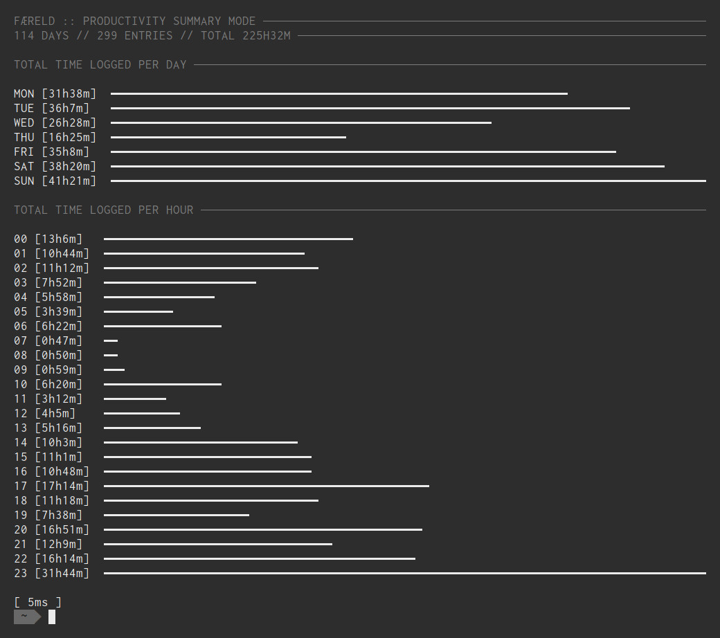Click the hour 23 bar in the hourly chart
This screenshot has height=638, width=720.
point(405,573)
